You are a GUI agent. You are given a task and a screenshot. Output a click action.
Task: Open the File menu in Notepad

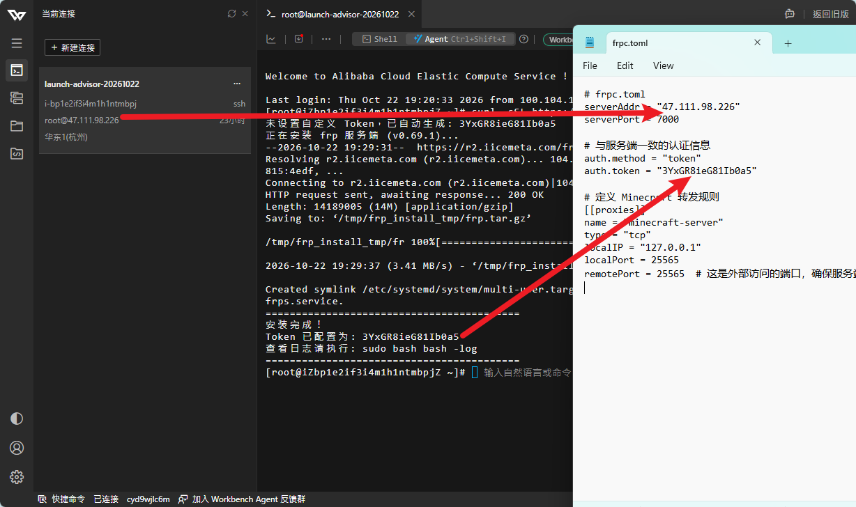click(x=590, y=65)
